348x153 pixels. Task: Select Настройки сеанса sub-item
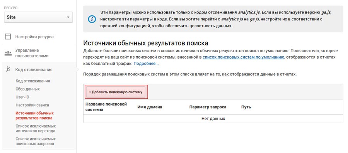click(32, 105)
